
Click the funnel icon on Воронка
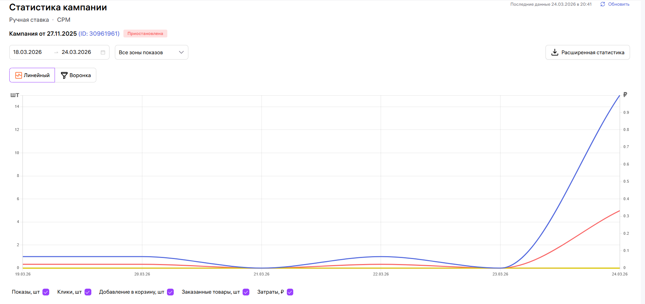64,75
